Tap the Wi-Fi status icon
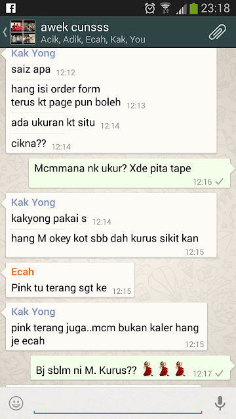The image size is (236, 419). point(166,8)
